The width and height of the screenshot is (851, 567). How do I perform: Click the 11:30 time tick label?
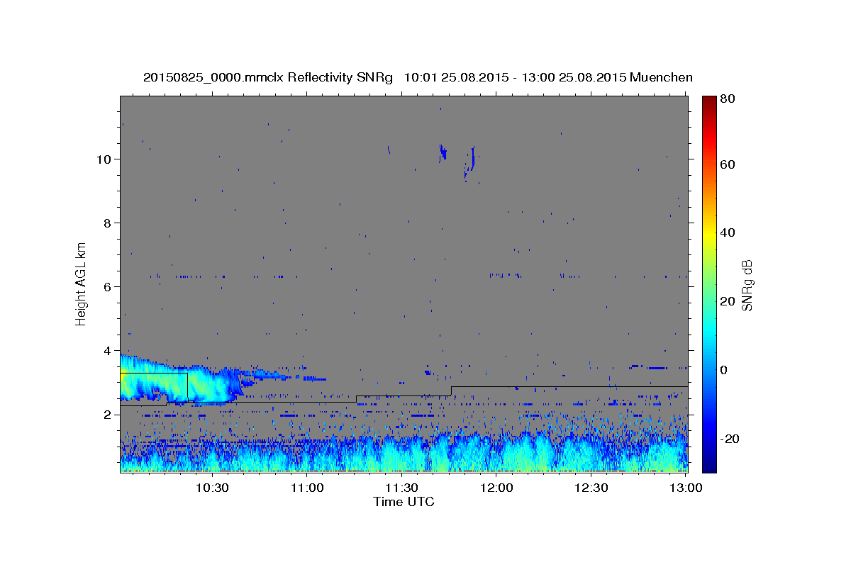401,488
